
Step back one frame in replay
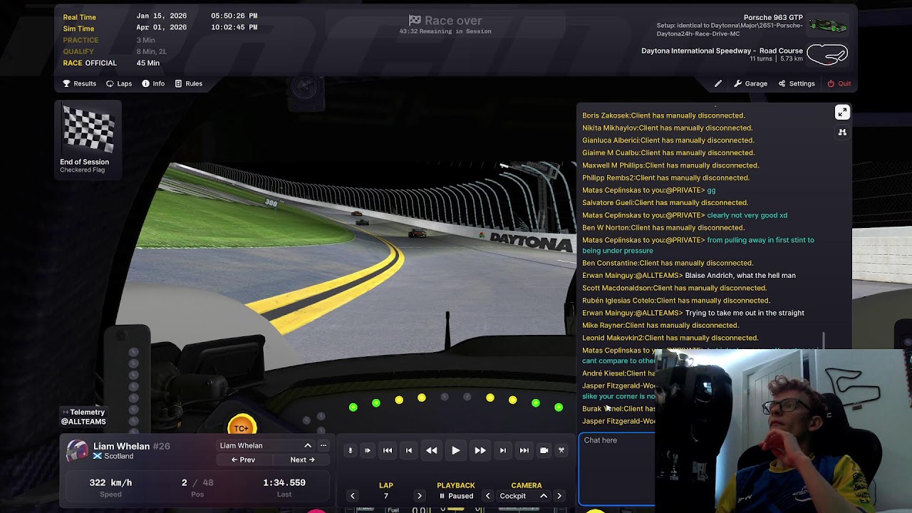[x=409, y=450]
